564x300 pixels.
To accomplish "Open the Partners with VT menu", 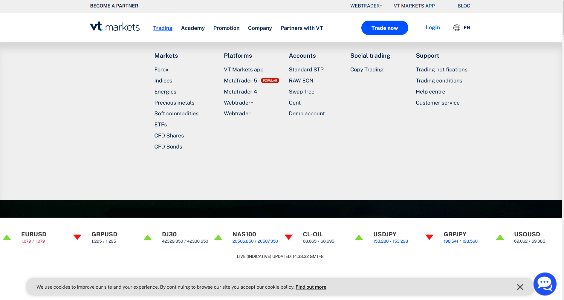I will [x=302, y=28].
